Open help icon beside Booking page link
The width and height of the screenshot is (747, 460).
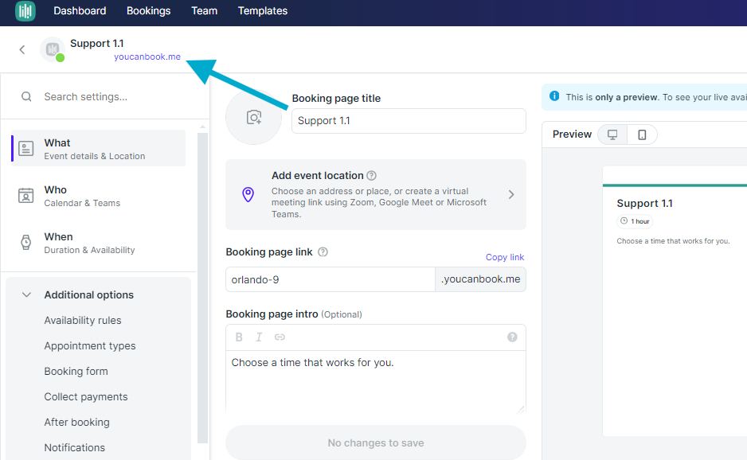tap(323, 252)
